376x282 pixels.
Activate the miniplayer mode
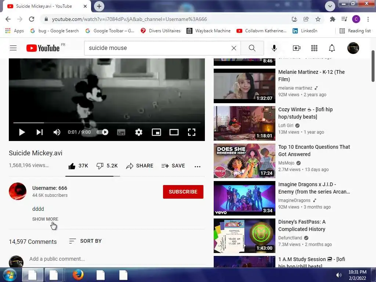click(x=156, y=132)
